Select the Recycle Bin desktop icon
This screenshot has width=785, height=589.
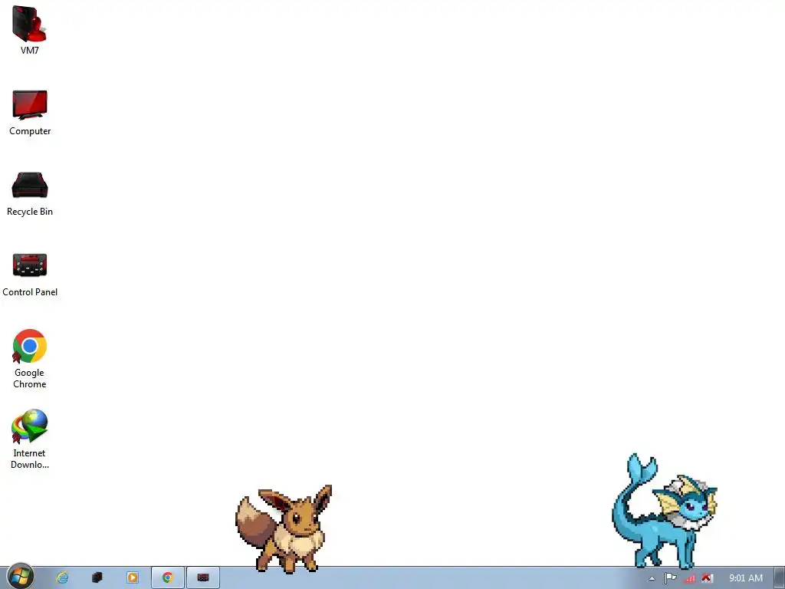click(30, 194)
